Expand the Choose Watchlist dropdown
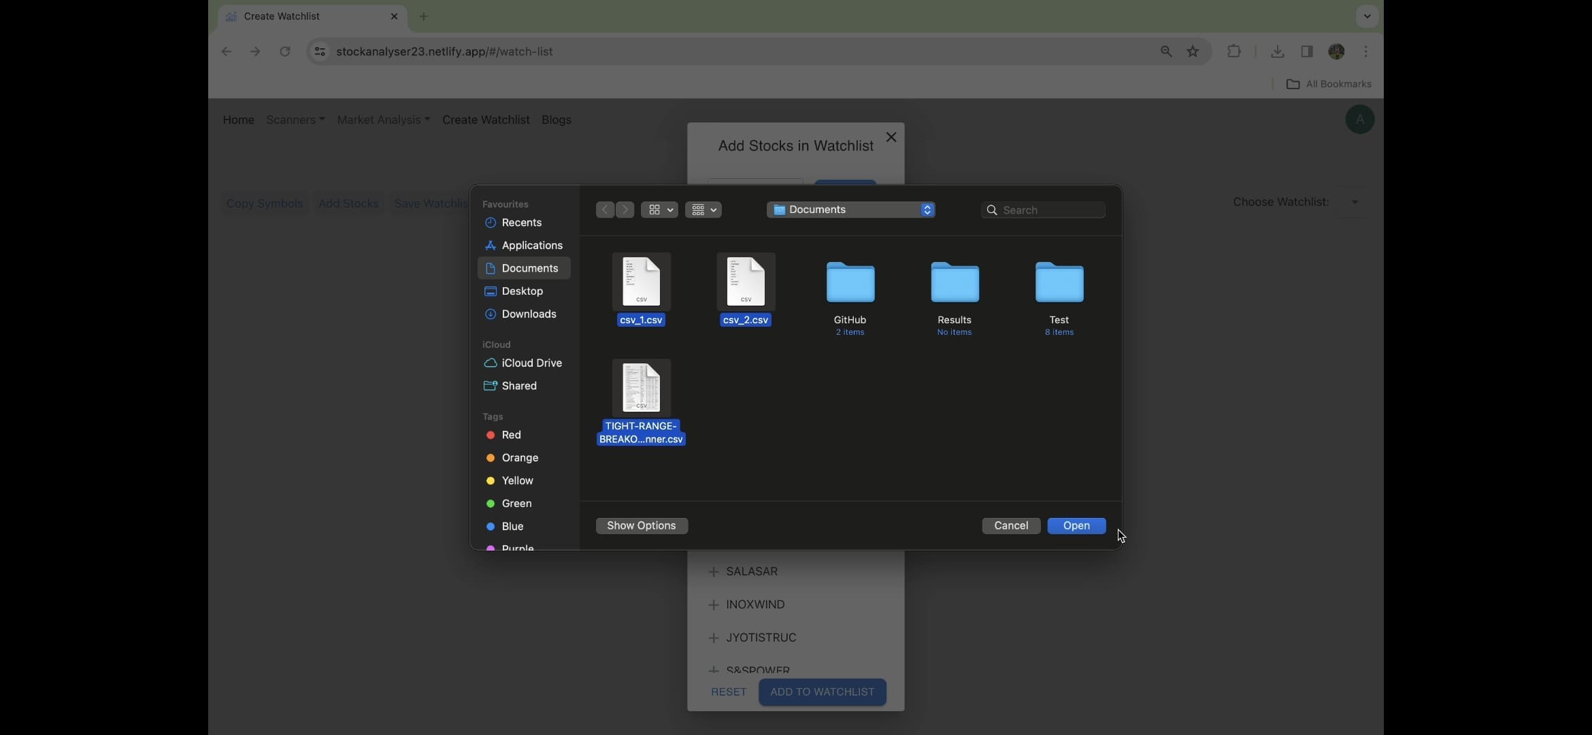 (1354, 201)
